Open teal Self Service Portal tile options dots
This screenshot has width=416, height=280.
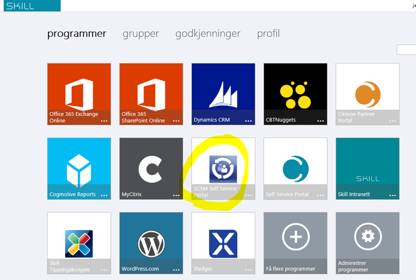point(320,195)
